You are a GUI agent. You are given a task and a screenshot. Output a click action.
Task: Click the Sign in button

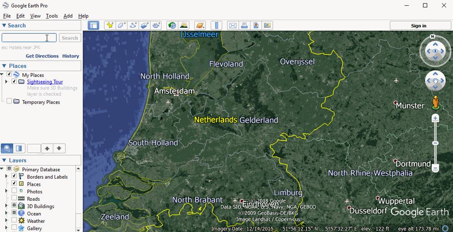pyautogui.click(x=418, y=26)
